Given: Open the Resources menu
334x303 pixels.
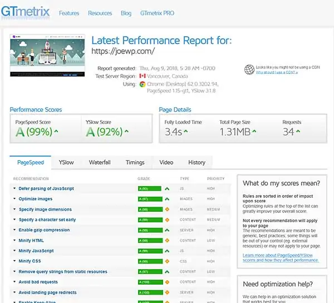Looking at the screenshot, I should pyautogui.click(x=100, y=13).
